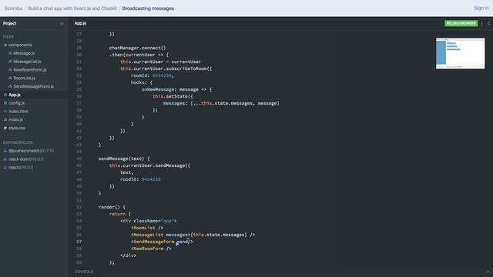
Task: Click line number 57 in the gutter
Action: point(79,242)
